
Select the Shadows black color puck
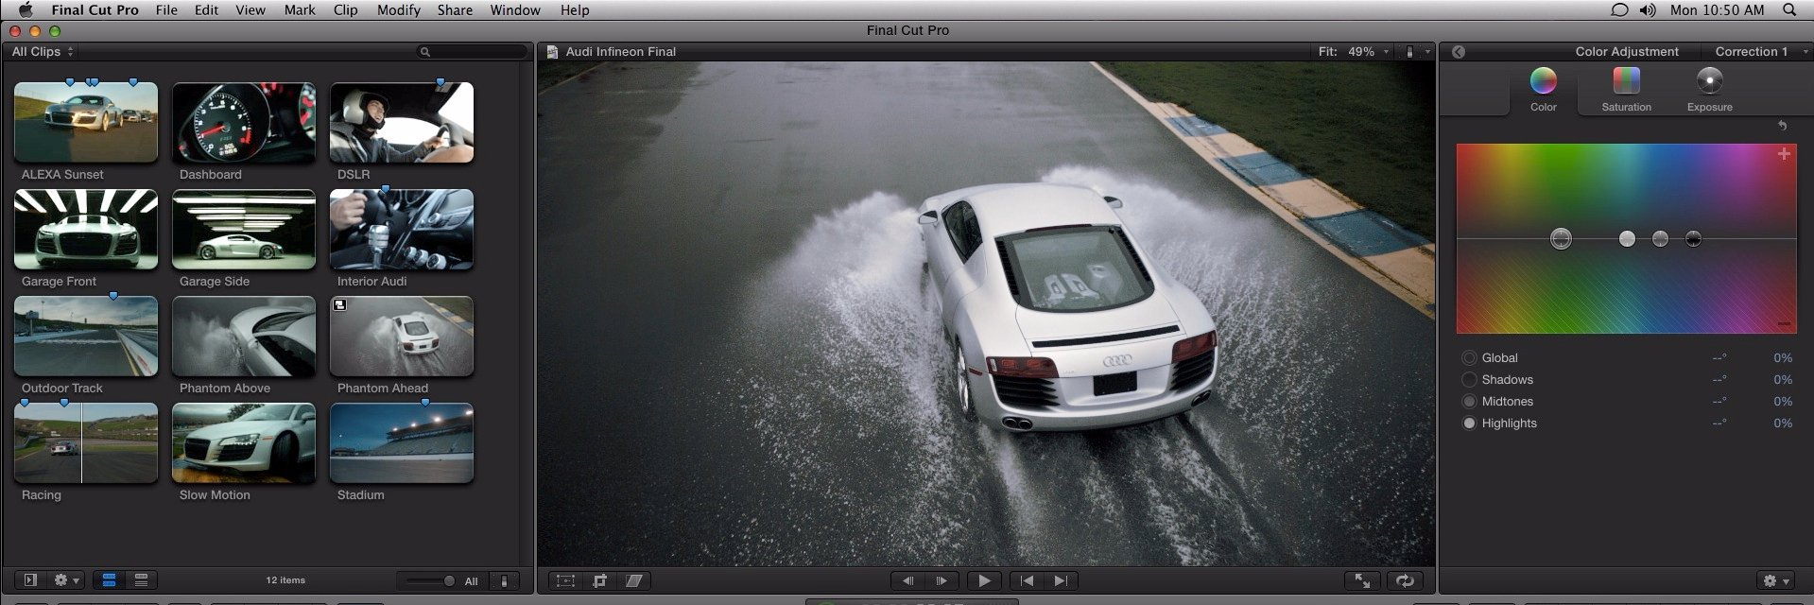(x=1693, y=239)
